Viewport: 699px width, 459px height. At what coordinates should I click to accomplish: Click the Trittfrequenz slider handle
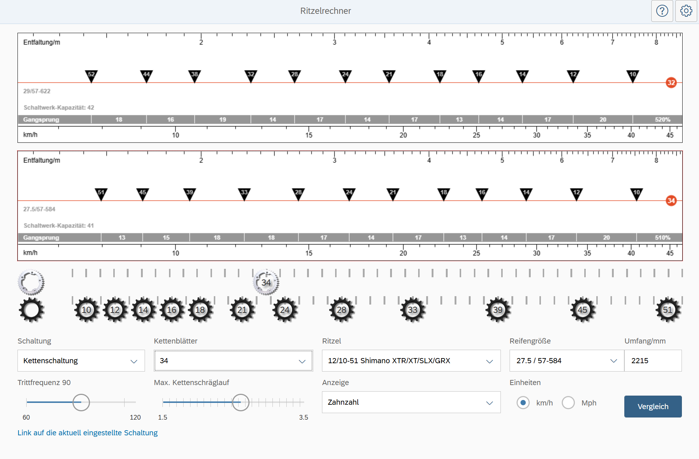tap(81, 403)
